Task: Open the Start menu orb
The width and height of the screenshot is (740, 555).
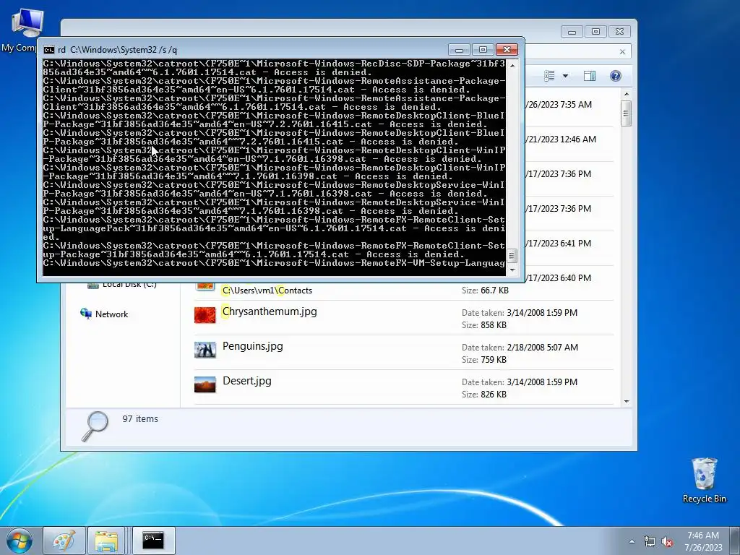Action: 20,541
